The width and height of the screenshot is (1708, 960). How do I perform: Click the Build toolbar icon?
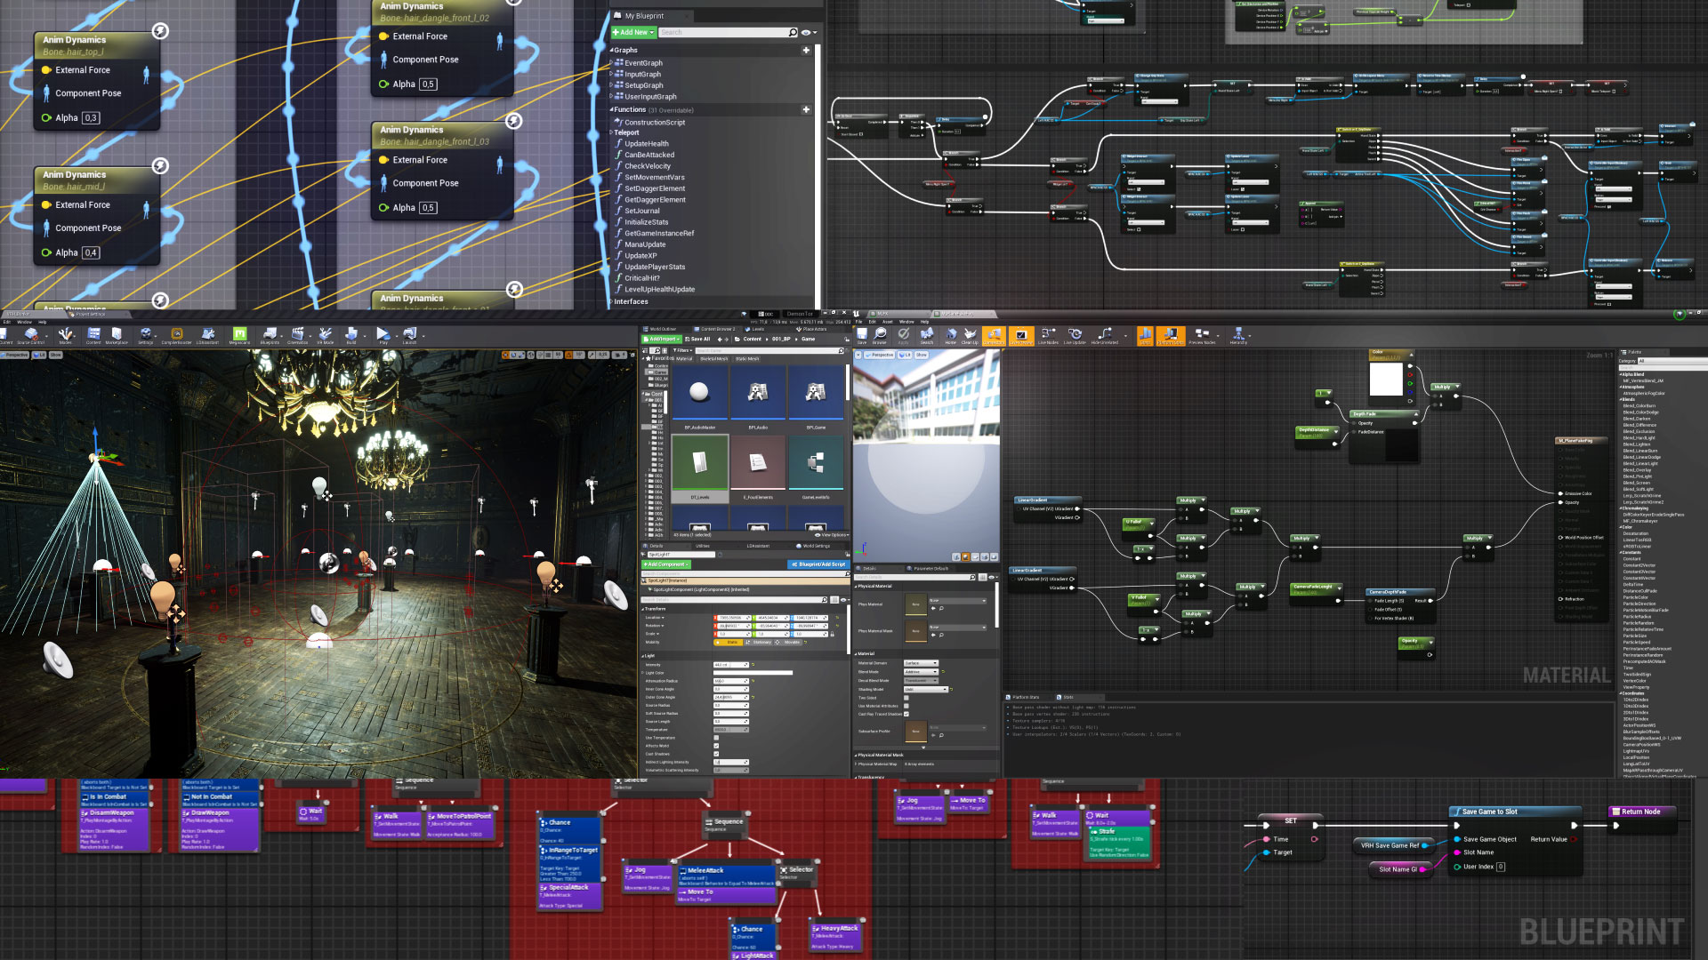(351, 334)
